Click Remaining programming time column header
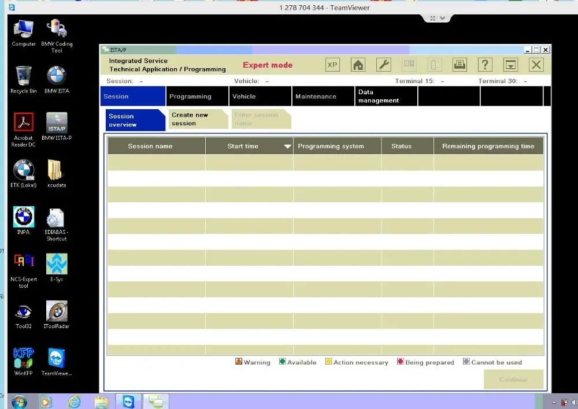The image size is (578, 409). [x=489, y=146]
